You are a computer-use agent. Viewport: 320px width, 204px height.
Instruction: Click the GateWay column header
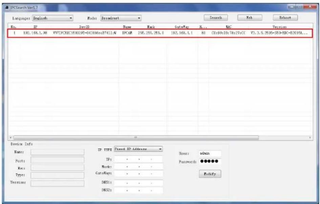[x=182, y=27]
